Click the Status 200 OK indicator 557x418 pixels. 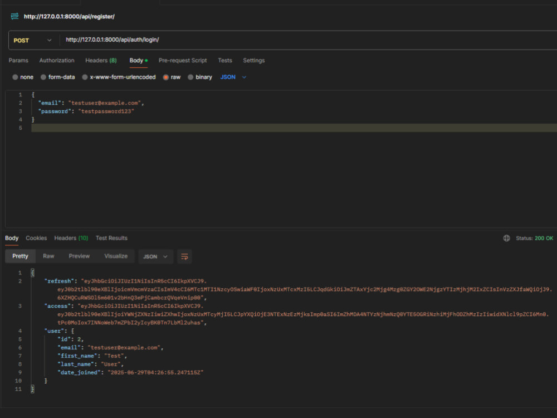tap(534, 238)
